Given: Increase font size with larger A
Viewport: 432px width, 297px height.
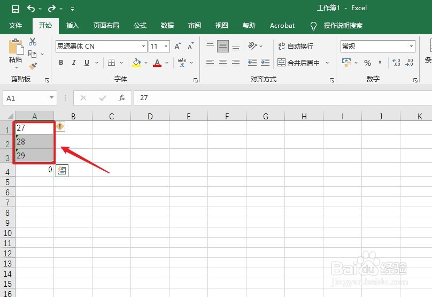Looking at the screenshot, I should pyautogui.click(x=178, y=46).
